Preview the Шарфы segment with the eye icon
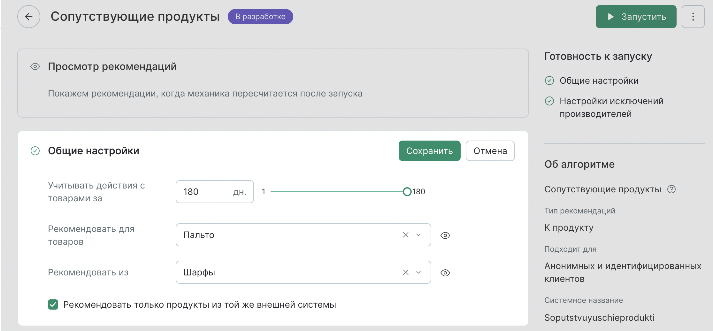The image size is (713, 331). click(x=445, y=273)
